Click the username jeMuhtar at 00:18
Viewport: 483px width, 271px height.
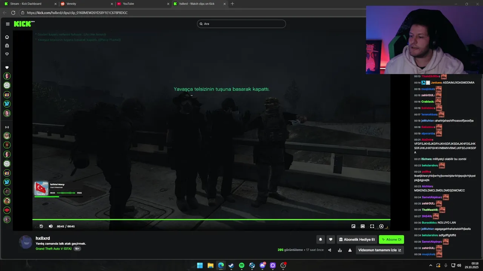(428, 120)
